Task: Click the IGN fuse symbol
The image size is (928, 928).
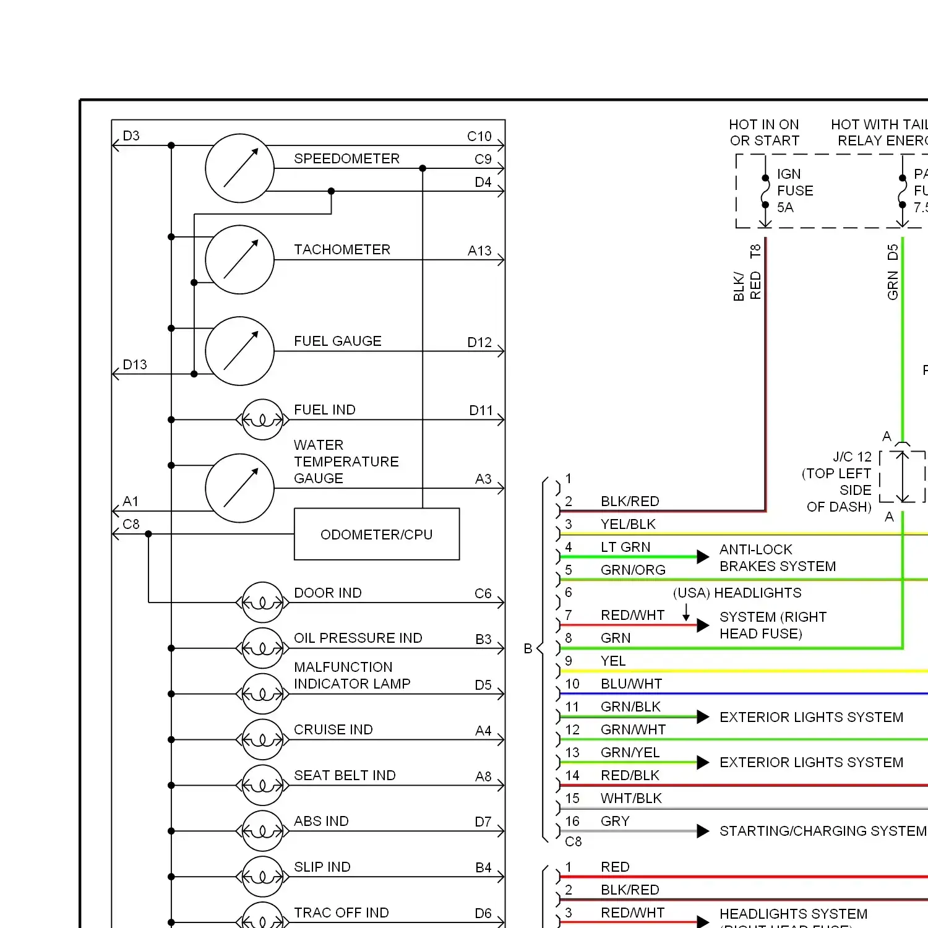Action: click(765, 192)
